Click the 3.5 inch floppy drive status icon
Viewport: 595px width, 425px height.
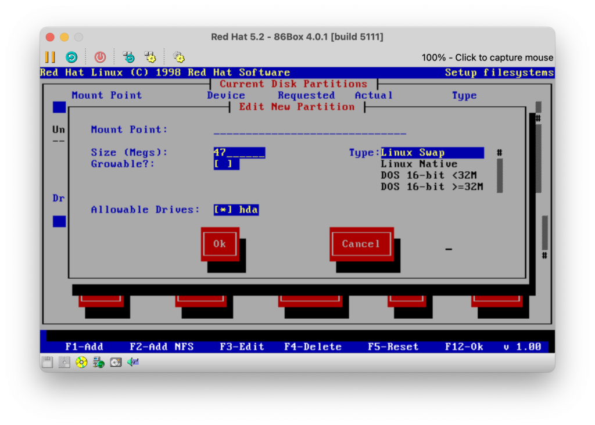click(x=48, y=362)
